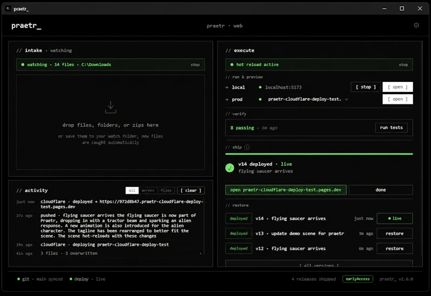Click the green checkmark deployed icon
This screenshot has height=296, width=431.
pyautogui.click(x=230, y=168)
